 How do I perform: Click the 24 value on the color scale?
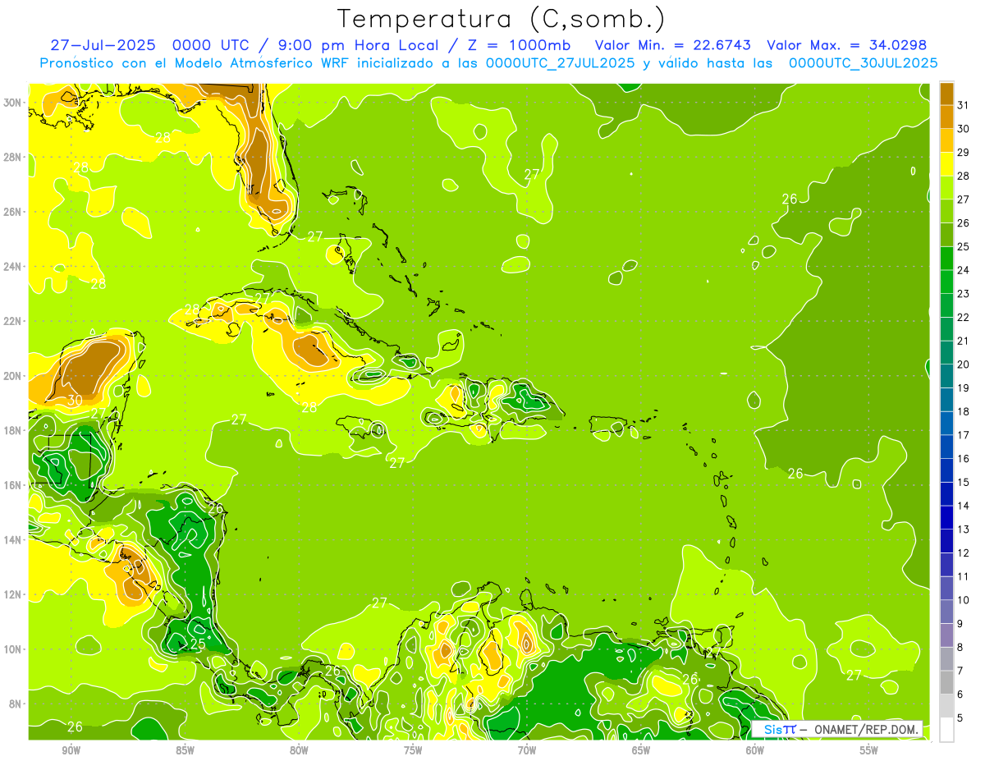pyautogui.click(x=963, y=270)
